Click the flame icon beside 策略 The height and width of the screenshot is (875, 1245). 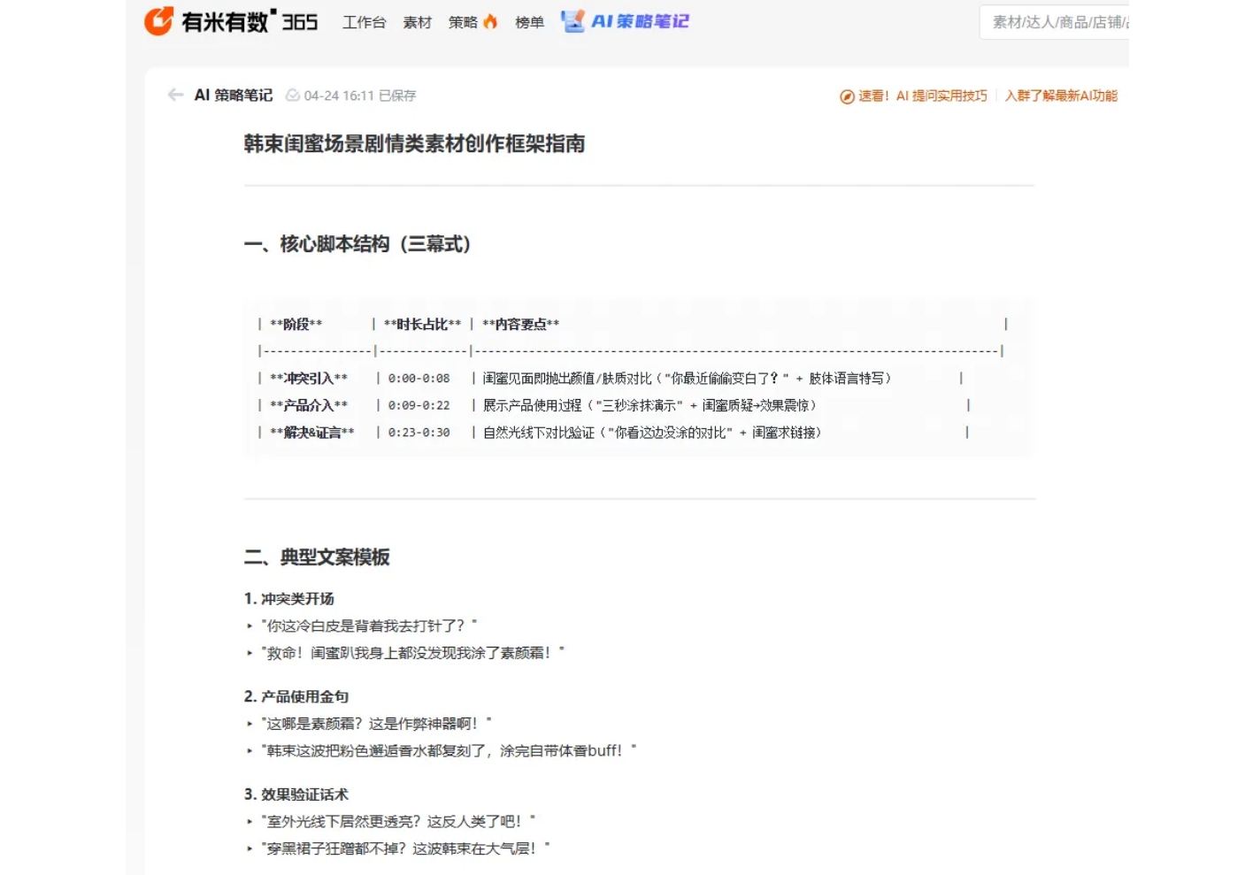[490, 21]
